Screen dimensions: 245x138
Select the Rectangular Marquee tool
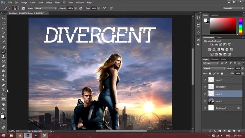click(x=3, y=23)
